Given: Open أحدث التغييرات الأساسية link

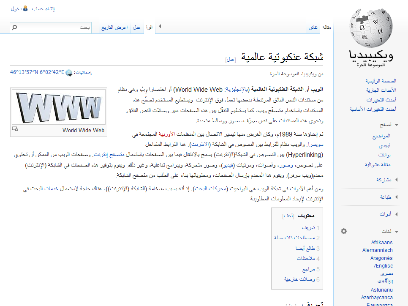Looking at the screenshot, I should [373, 109].
